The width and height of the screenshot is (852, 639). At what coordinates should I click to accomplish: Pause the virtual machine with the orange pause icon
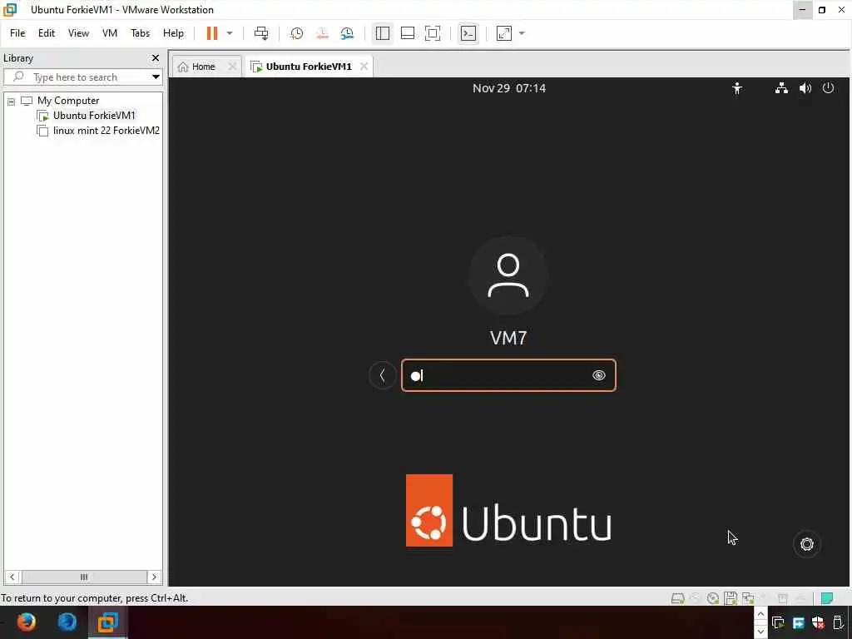(212, 33)
